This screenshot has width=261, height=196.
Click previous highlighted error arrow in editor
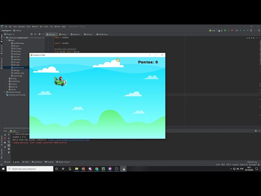(257, 38)
